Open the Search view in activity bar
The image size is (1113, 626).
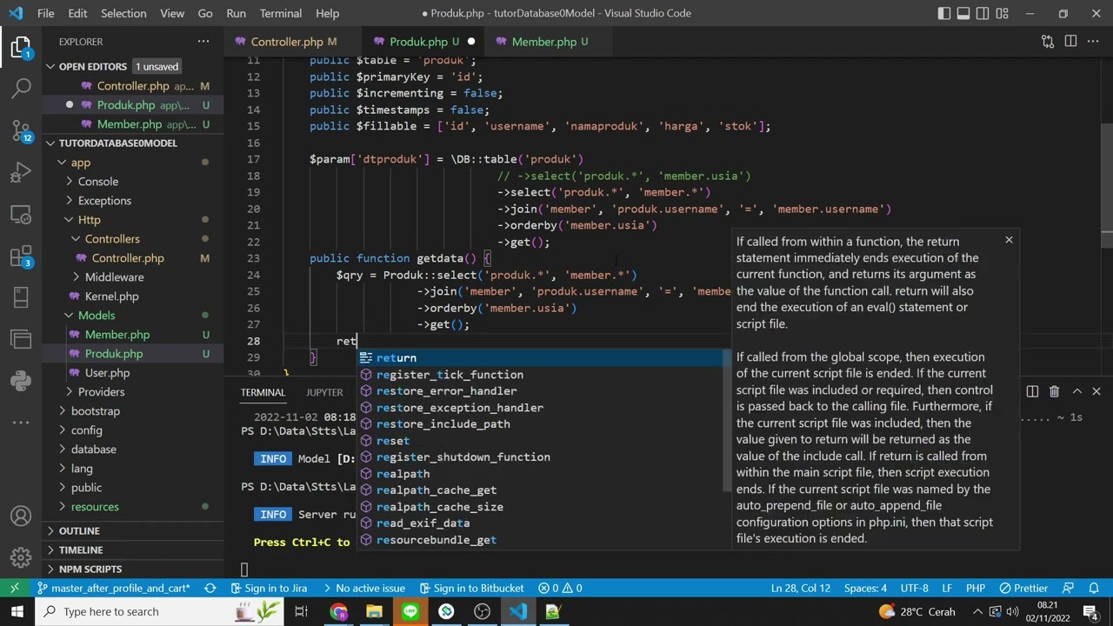(22, 87)
